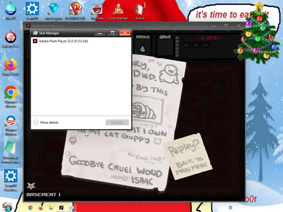Maximize the Adobe Flash Player window
This screenshot has width=283, height=212.
(226, 26)
